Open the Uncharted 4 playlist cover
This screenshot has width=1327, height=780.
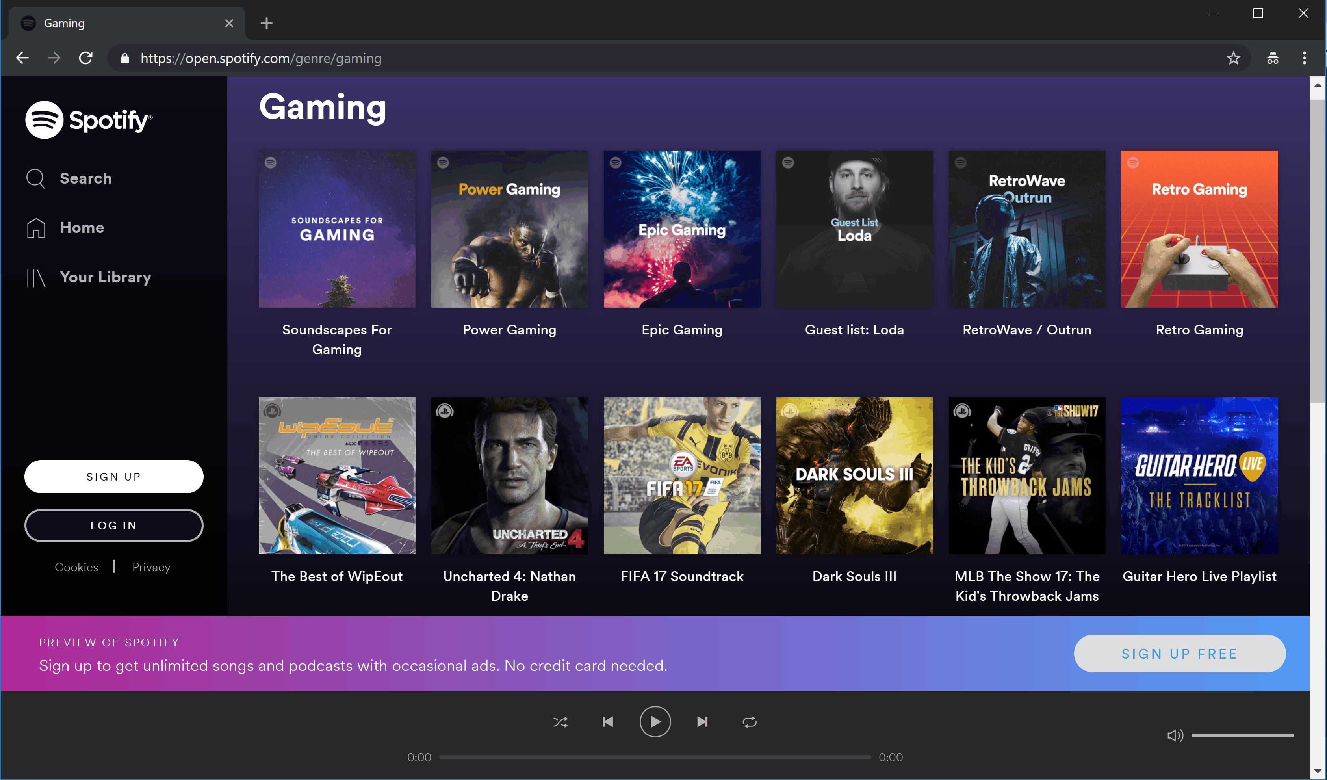[509, 475]
